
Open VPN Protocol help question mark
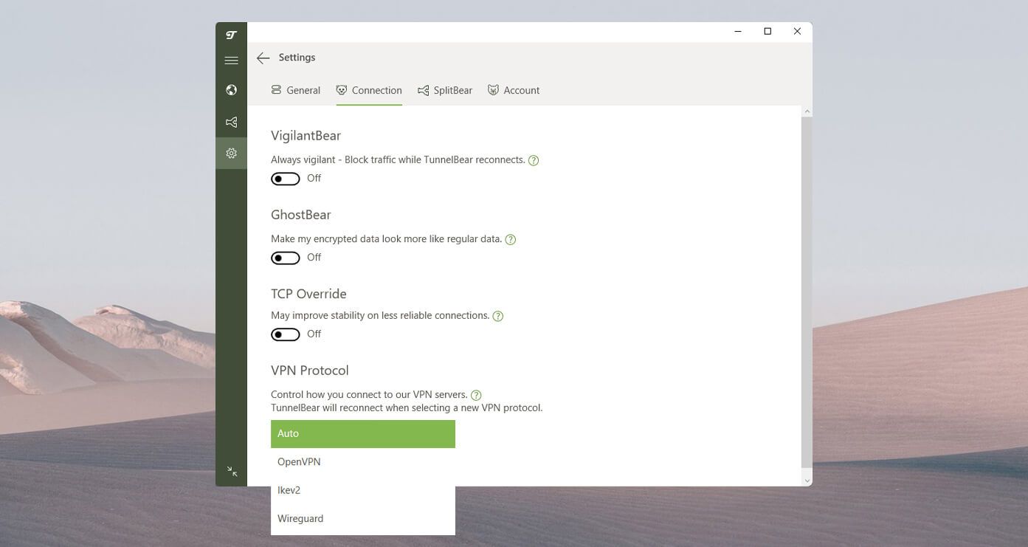tap(476, 395)
